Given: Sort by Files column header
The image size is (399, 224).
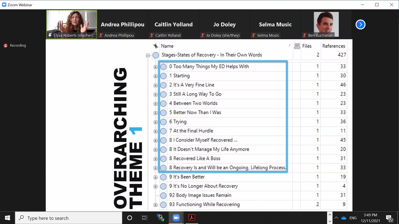Looking at the screenshot, I should [307, 46].
